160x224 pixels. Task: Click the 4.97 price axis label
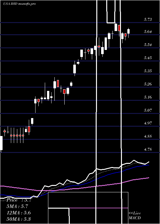[148, 123]
